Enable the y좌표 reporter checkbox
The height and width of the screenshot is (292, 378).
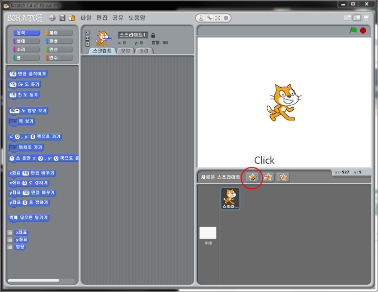[10, 240]
